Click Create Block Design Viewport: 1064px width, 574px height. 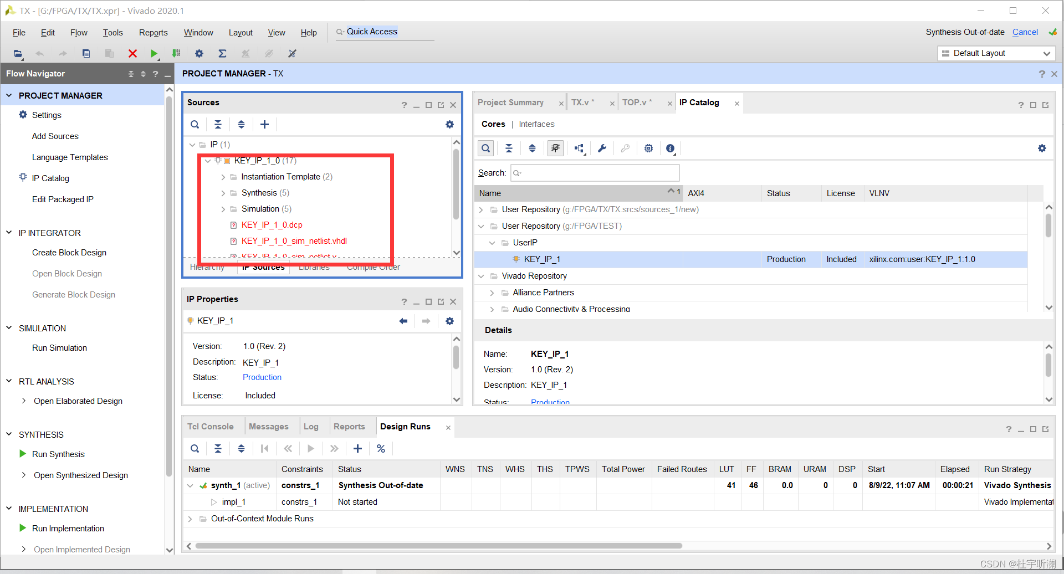pos(69,253)
